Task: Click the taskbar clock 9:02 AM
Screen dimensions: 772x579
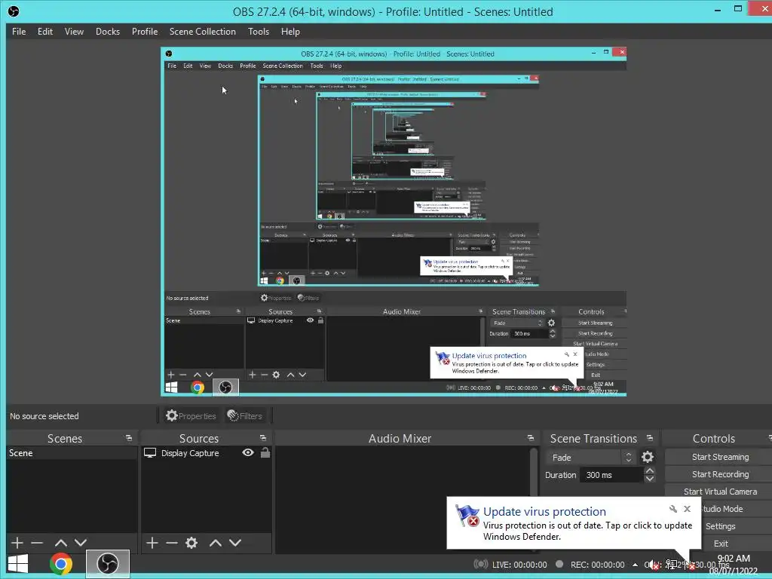Action: [734, 559]
